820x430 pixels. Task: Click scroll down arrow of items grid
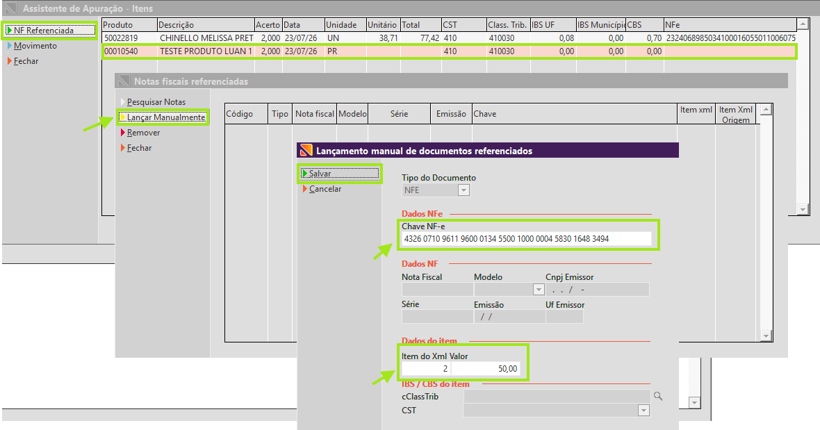point(803,210)
